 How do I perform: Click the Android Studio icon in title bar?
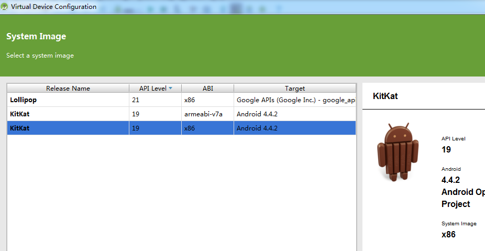(4, 6)
